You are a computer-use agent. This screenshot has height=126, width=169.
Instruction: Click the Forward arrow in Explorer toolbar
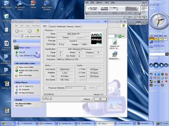pos(30,31)
